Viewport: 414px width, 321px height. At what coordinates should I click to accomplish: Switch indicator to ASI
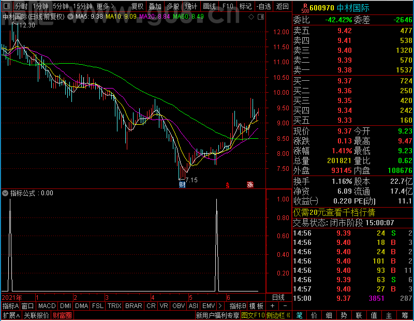193,306
